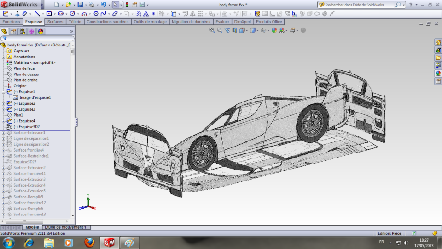Select the Ellipse sketch tool
Image resolution: width=442 pixels, height=249 pixels.
pos(115,13)
